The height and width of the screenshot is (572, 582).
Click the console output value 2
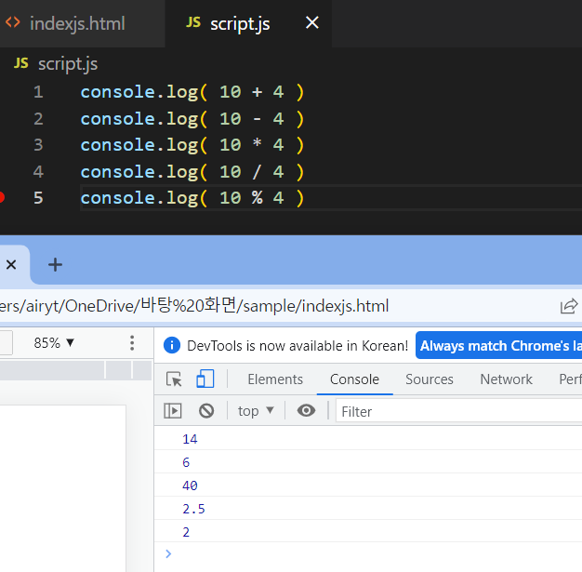click(x=186, y=532)
